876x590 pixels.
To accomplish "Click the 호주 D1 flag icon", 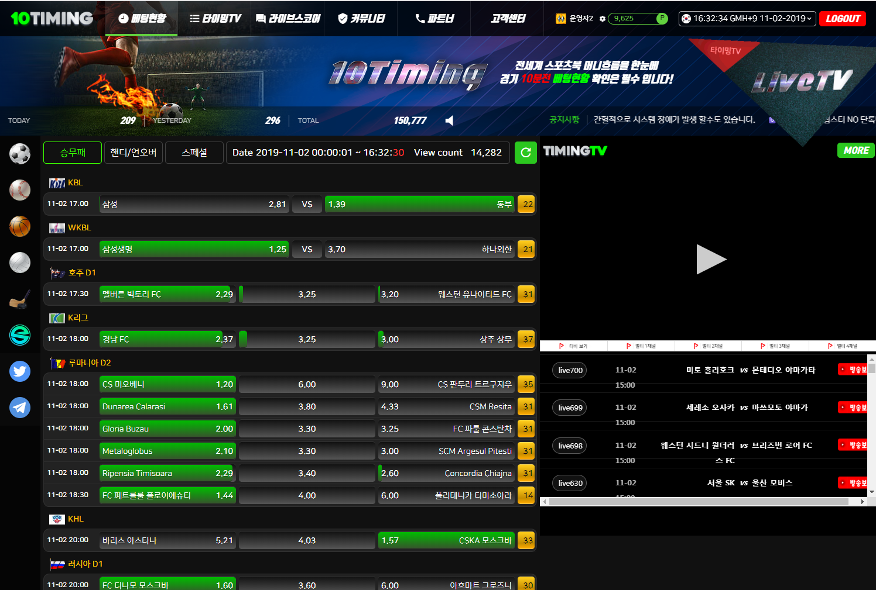I will pos(57,273).
